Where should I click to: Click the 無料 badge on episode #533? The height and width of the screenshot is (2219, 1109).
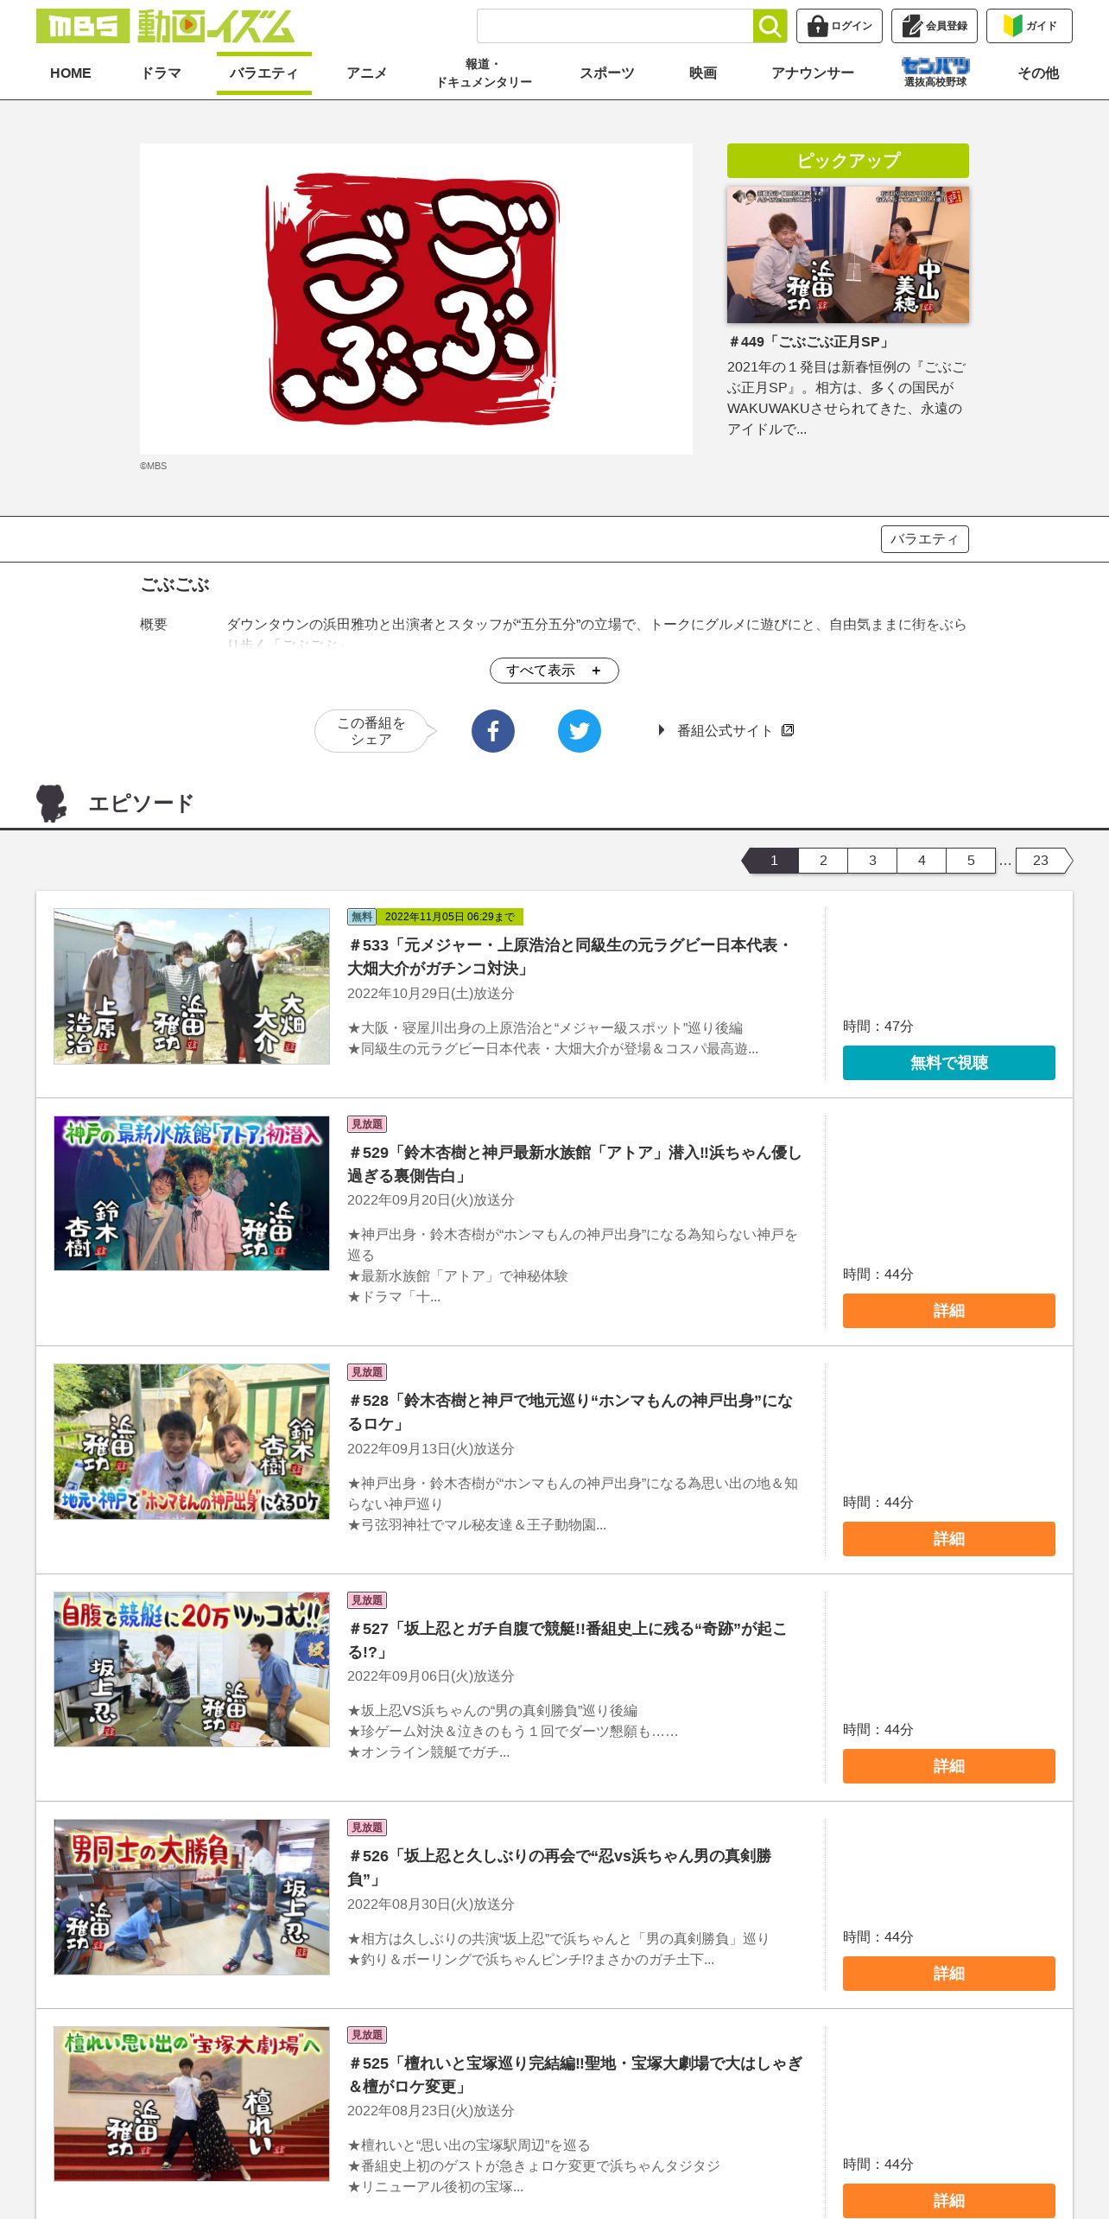click(361, 917)
